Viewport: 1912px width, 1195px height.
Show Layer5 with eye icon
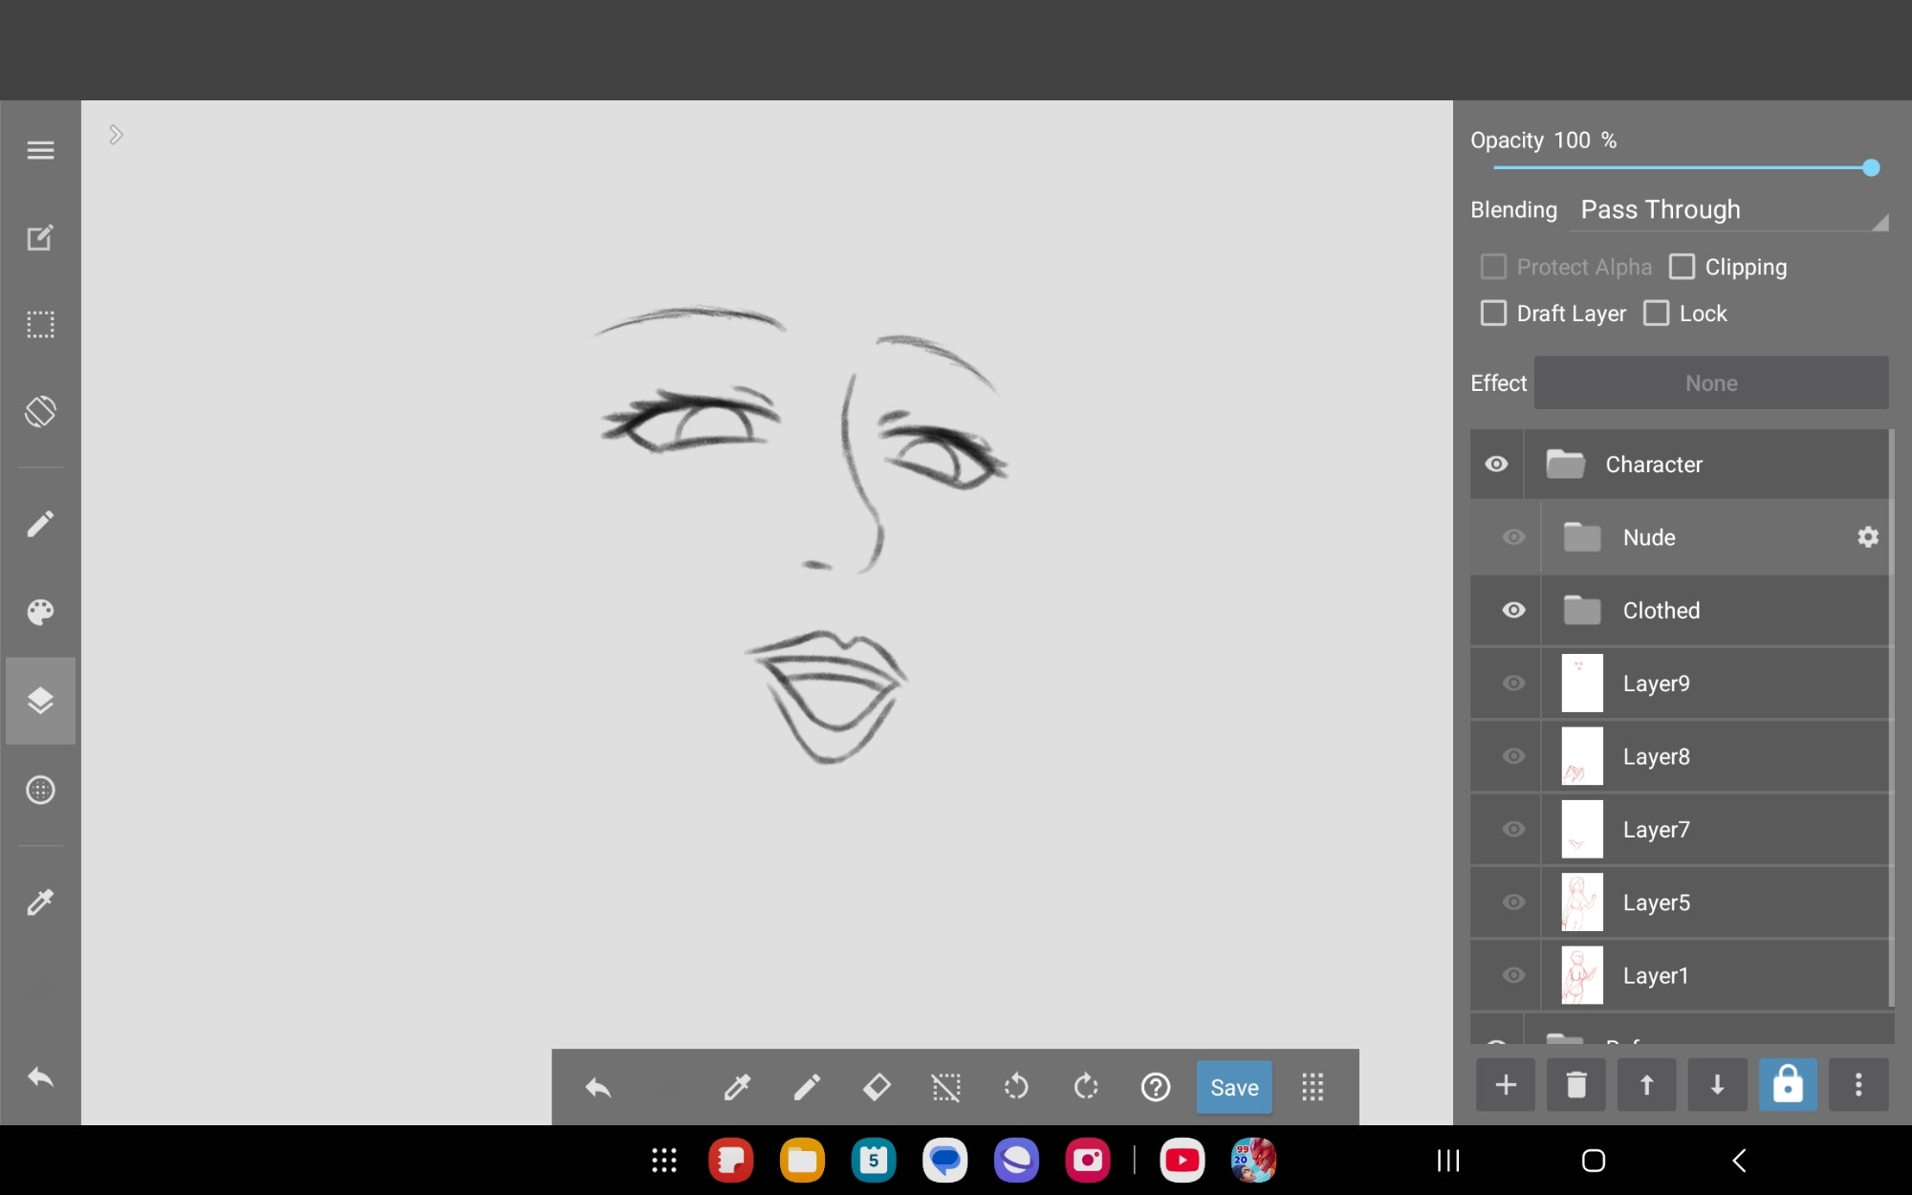click(x=1513, y=902)
